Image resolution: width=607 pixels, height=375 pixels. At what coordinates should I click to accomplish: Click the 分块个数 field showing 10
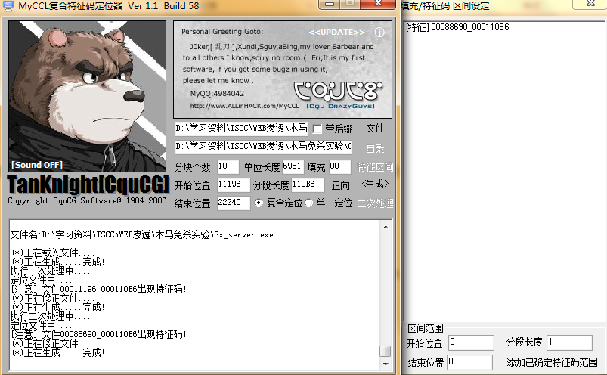coord(228,167)
